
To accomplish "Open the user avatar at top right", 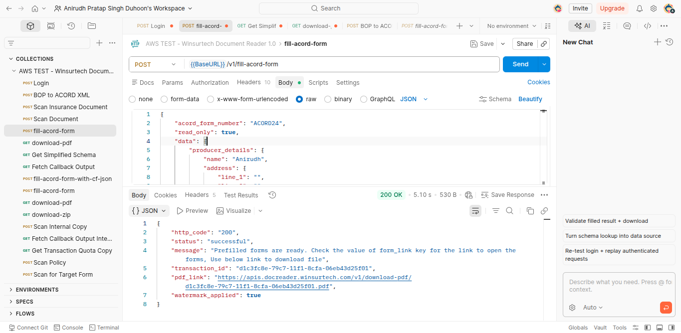I will point(669,8).
